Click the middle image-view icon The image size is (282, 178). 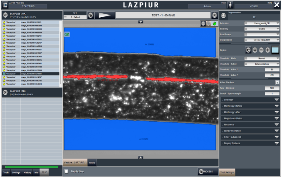(x=208, y=24)
